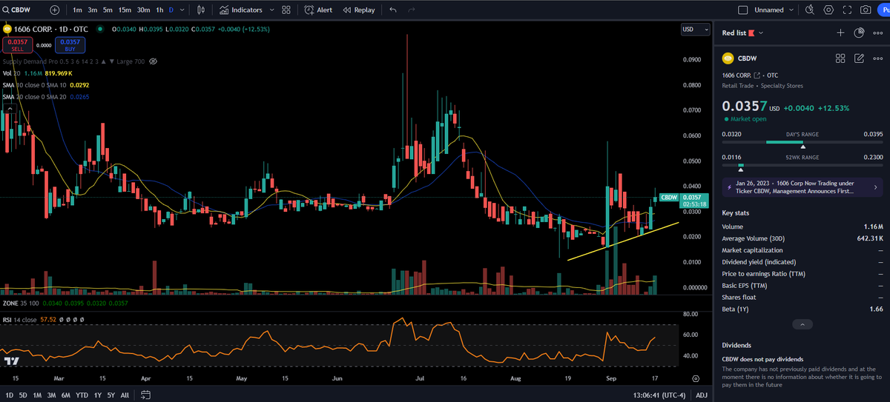Select the 1m timeframe
The height and width of the screenshot is (402, 890).
77,10
